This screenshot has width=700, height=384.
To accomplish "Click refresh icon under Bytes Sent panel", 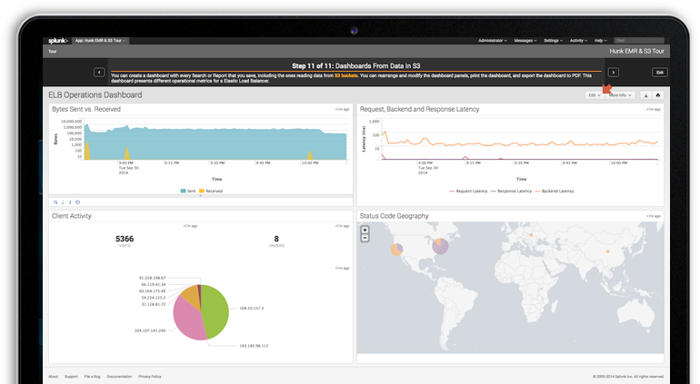I will point(77,202).
